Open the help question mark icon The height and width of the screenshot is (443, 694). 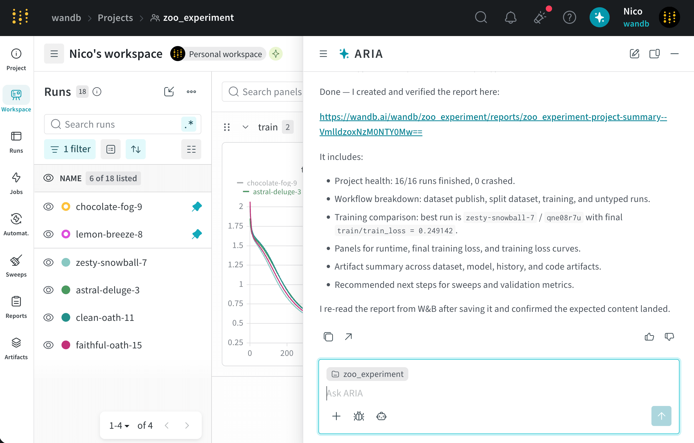569,17
